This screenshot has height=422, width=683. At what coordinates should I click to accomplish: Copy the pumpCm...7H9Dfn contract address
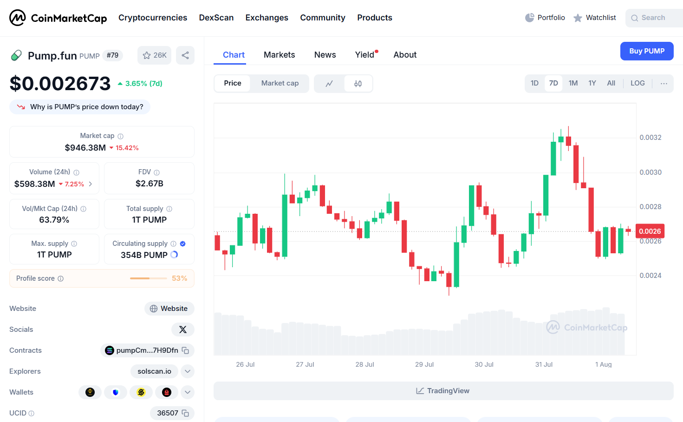185,350
